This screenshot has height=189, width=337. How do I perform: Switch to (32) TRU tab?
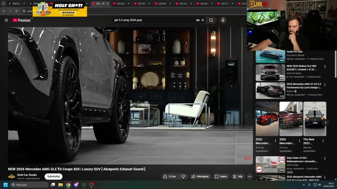pyautogui.click(x=142, y=4)
